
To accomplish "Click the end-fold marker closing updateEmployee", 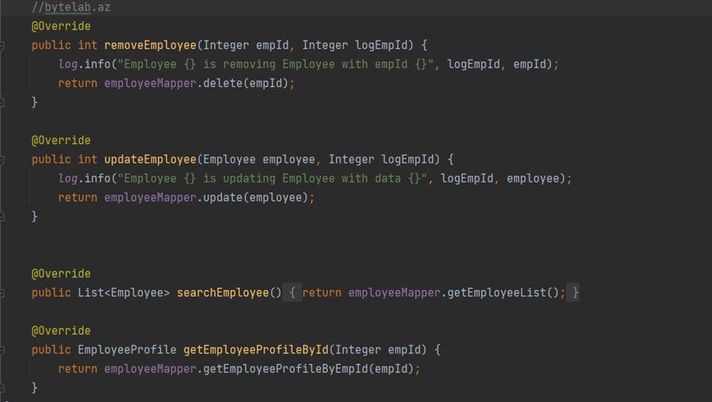I will pyautogui.click(x=2, y=217).
